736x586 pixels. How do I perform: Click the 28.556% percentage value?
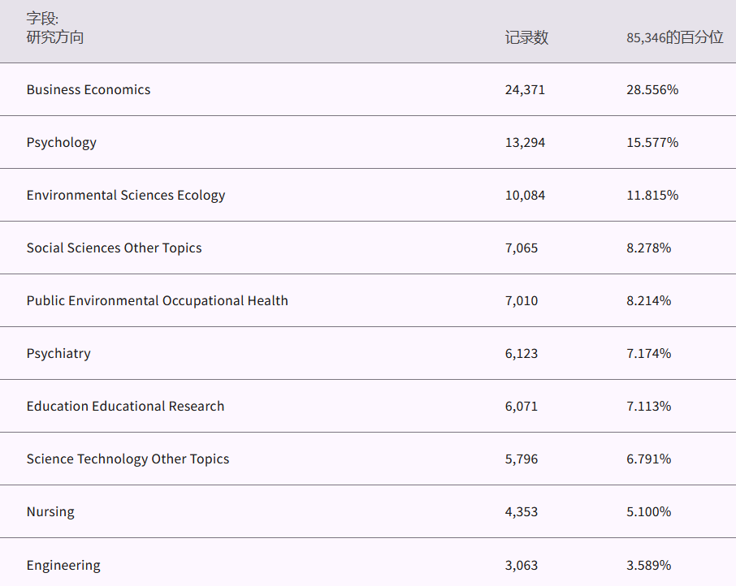652,89
